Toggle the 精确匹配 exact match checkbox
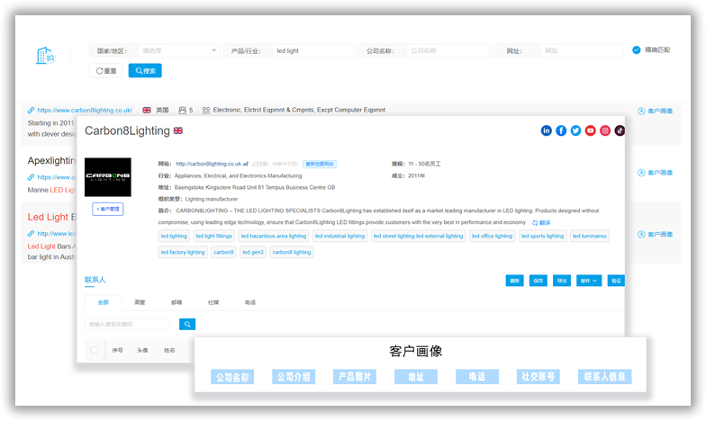The width and height of the screenshot is (706, 421). click(636, 50)
